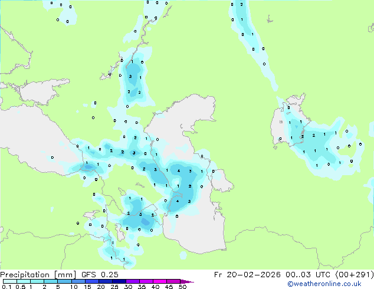
Task: Click the legend scale label '35'
Action: click(142, 287)
